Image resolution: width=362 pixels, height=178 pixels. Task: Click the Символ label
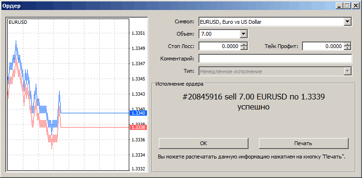tap(185, 22)
